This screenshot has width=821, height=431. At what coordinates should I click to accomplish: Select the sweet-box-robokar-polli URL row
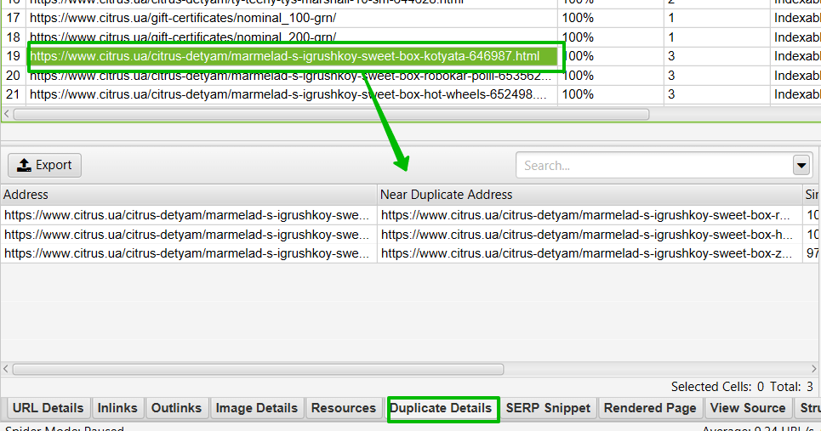[x=292, y=76]
